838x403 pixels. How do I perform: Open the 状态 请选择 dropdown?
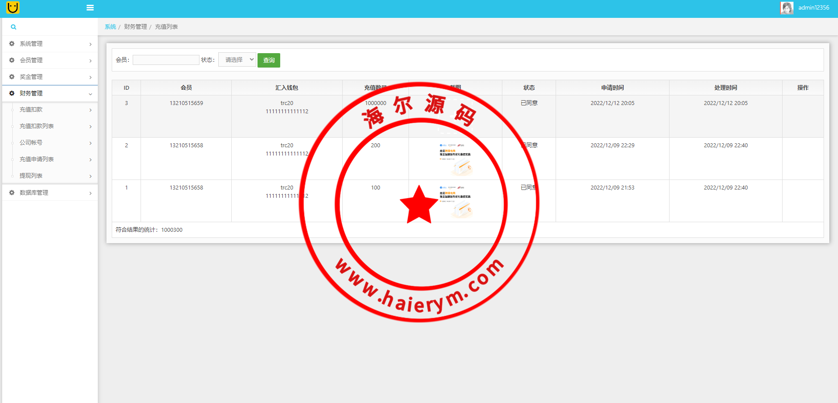click(x=237, y=60)
